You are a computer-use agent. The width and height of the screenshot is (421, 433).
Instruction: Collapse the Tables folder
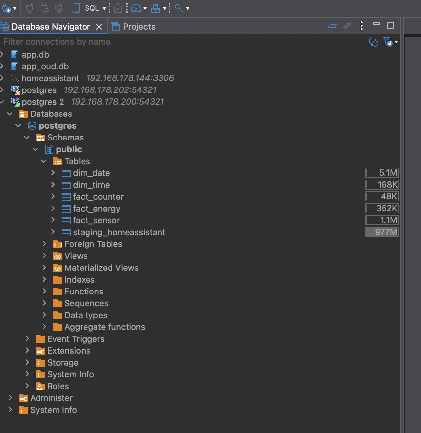point(44,161)
